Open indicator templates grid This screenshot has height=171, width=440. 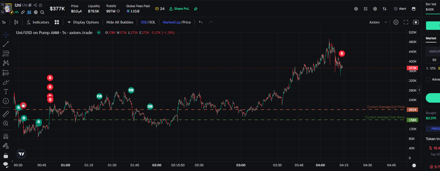click(57, 22)
